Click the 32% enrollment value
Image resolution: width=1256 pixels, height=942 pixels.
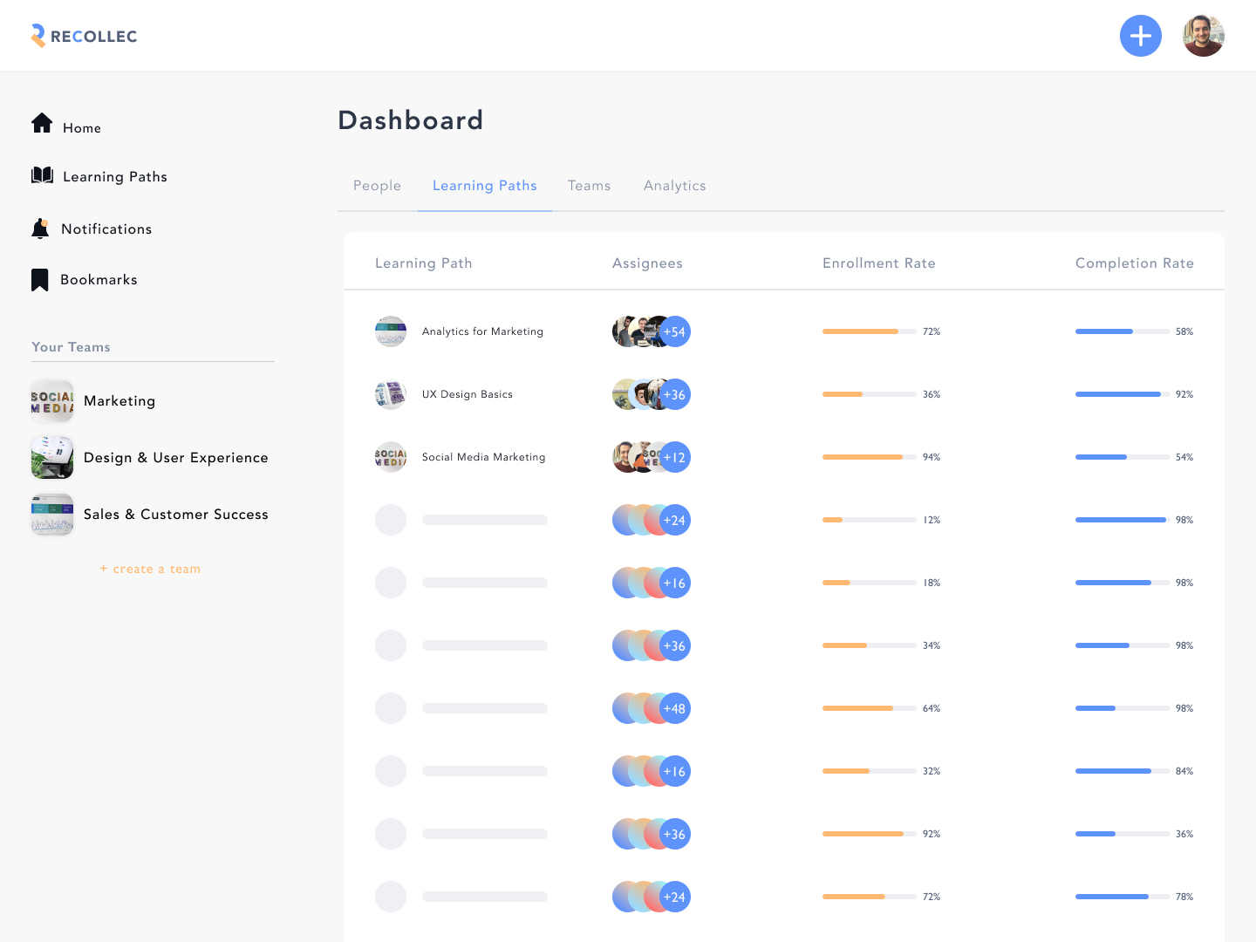[x=932, y=771]
